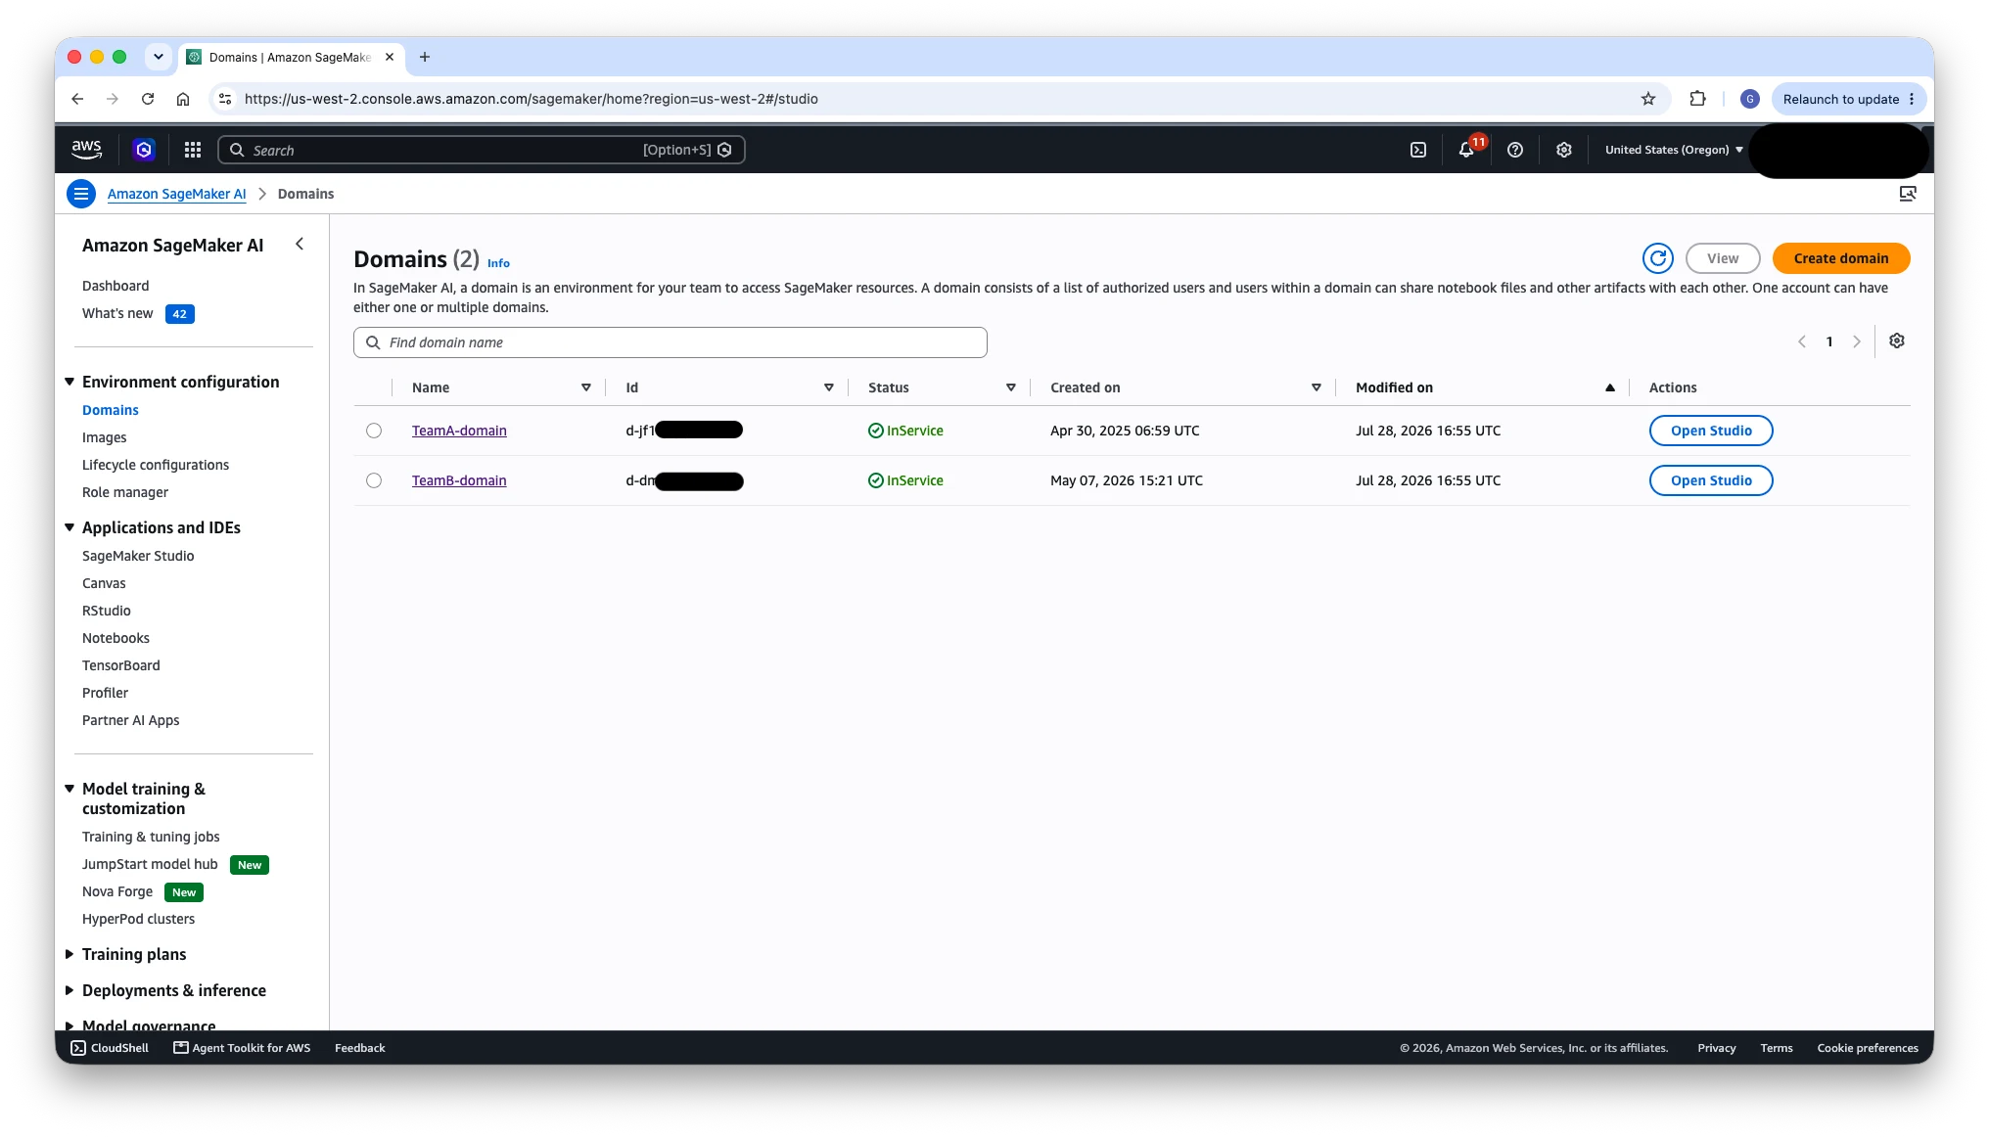Open Studio for TeamA-domain
This screenshot has height=1137, width=1989.
pos(1711,431)
